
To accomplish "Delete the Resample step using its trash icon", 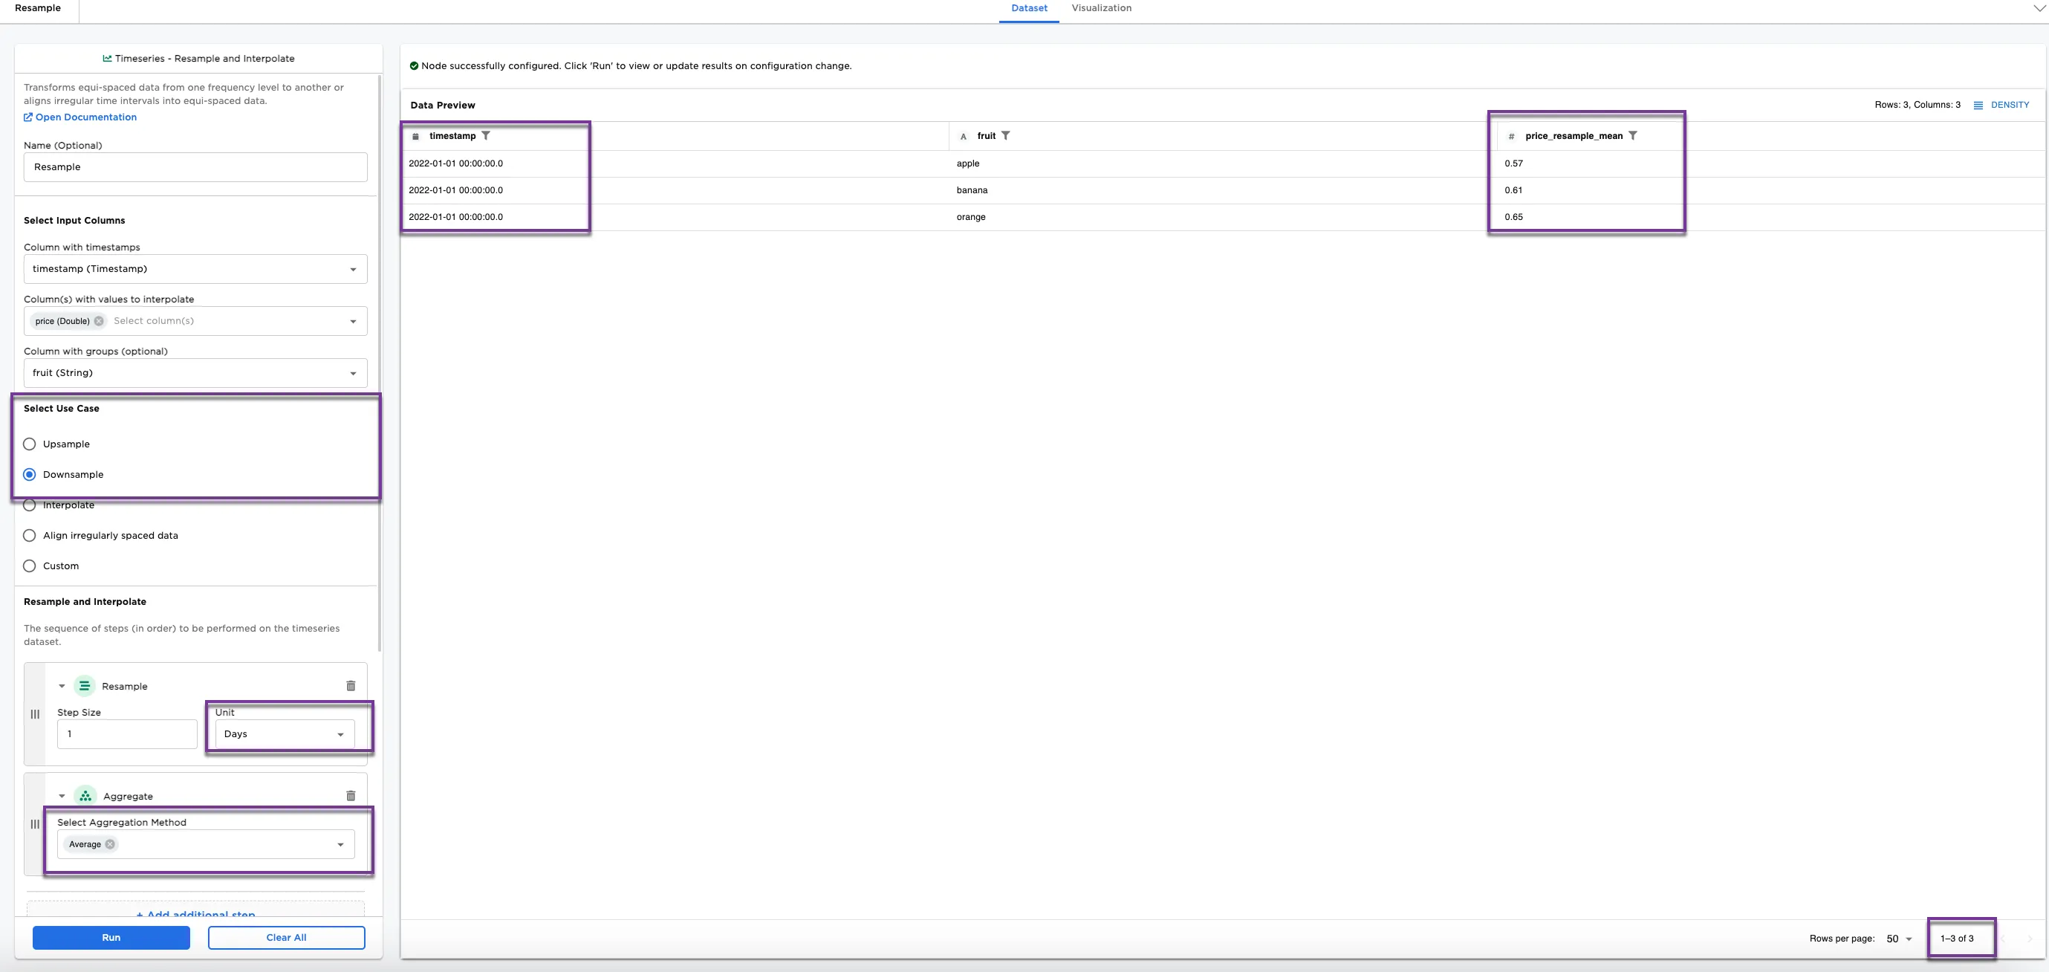I will point(351,686).
